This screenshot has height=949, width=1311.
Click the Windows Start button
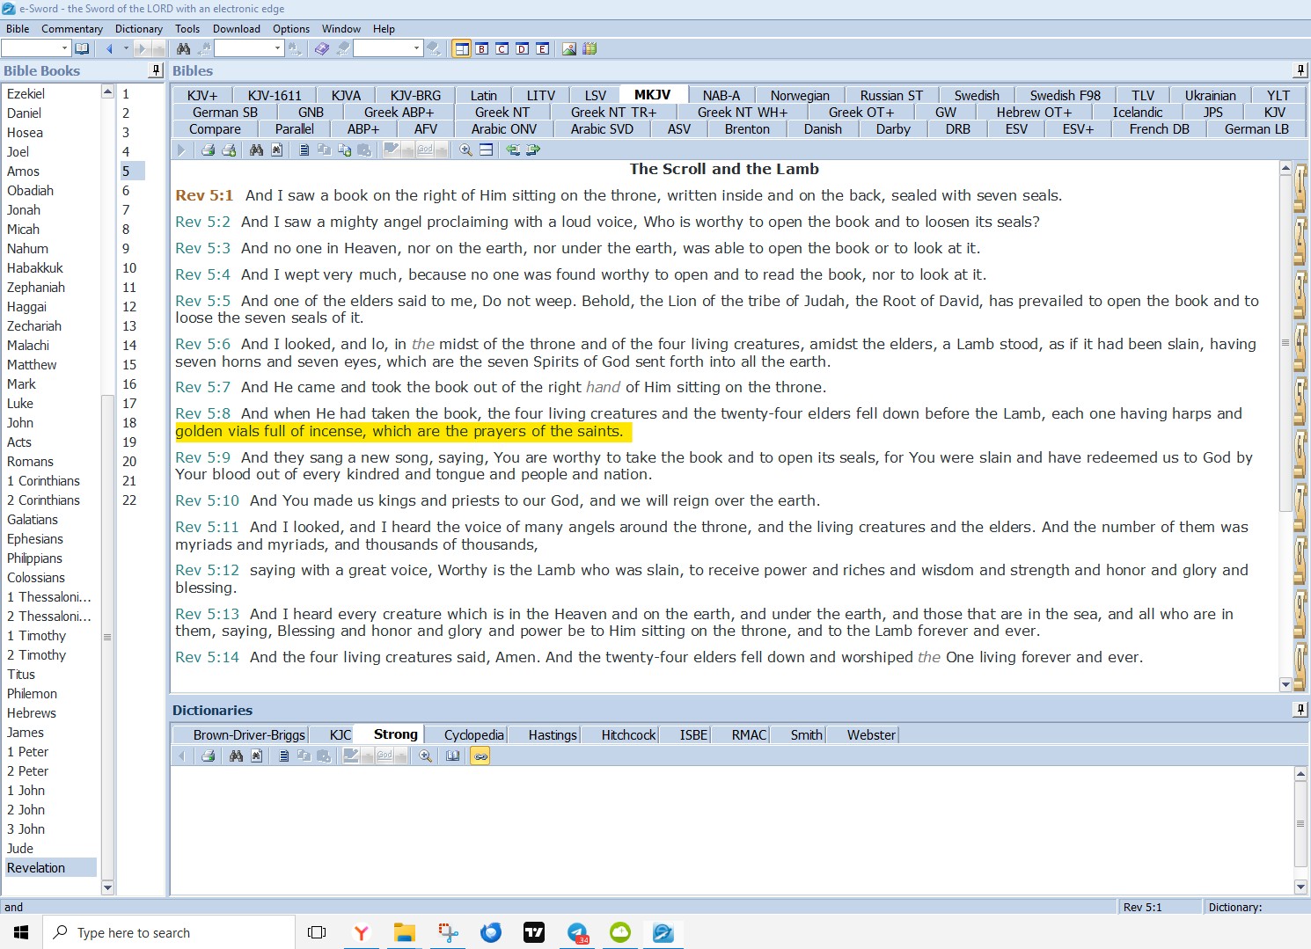tap(21, 932)
